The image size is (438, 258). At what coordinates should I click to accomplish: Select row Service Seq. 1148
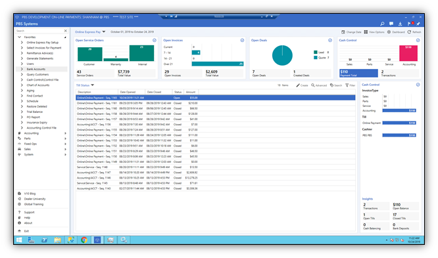(215, 167)
